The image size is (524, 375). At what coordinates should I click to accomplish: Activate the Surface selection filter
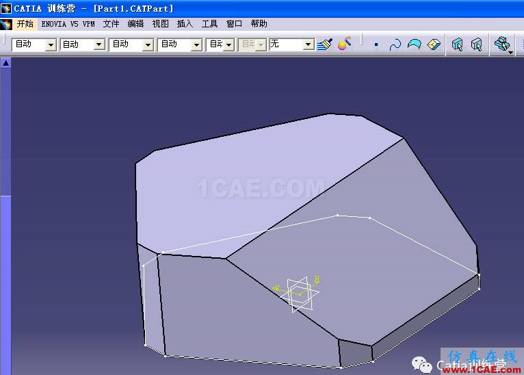(x=415, y=44)
